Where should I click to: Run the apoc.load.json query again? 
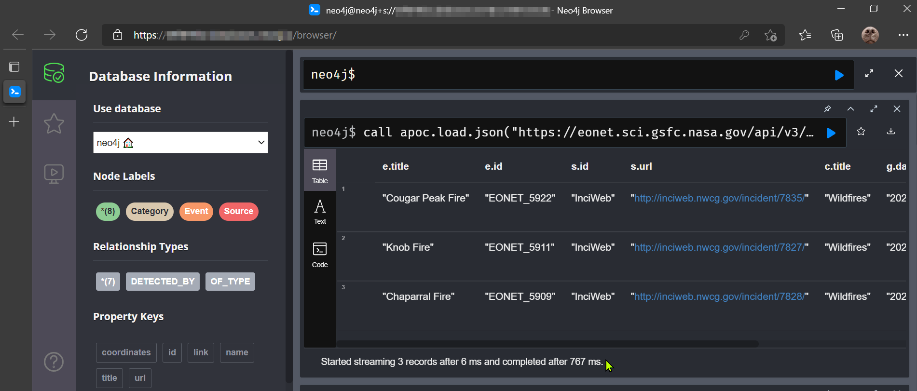831,133
